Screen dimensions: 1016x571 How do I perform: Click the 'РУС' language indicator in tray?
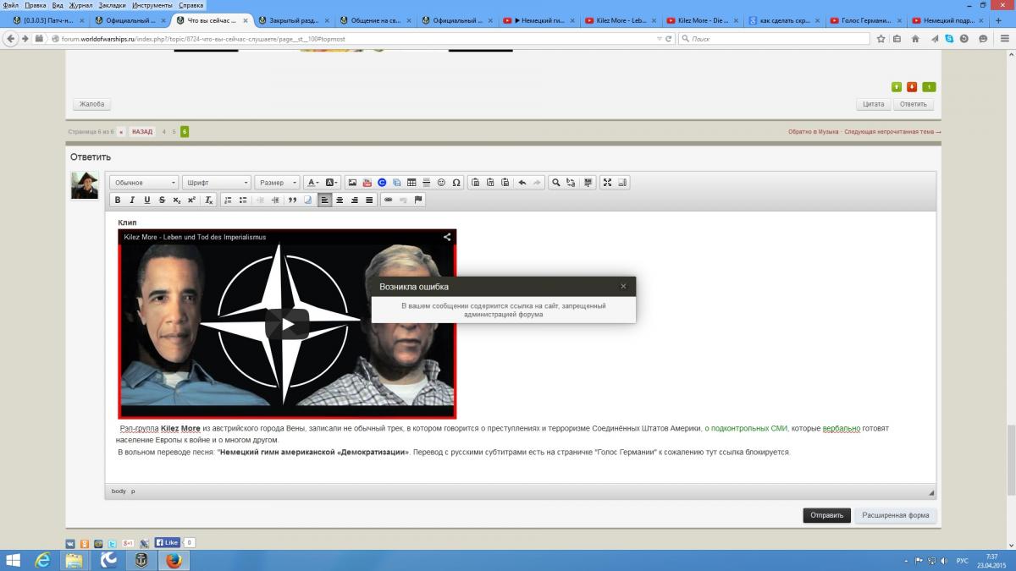tap(962, 560)
